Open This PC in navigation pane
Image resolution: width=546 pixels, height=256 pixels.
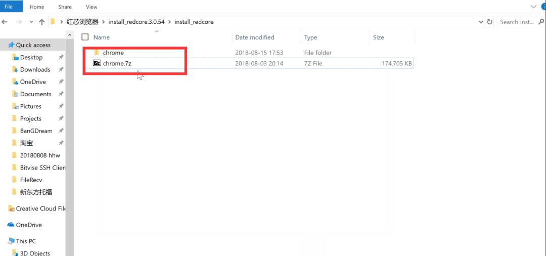point(26,241)
